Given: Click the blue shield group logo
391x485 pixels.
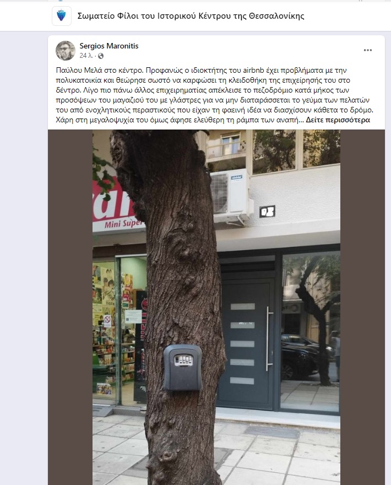Looking at the screenshot, I should pyautogui.click(x=62, y=16).
